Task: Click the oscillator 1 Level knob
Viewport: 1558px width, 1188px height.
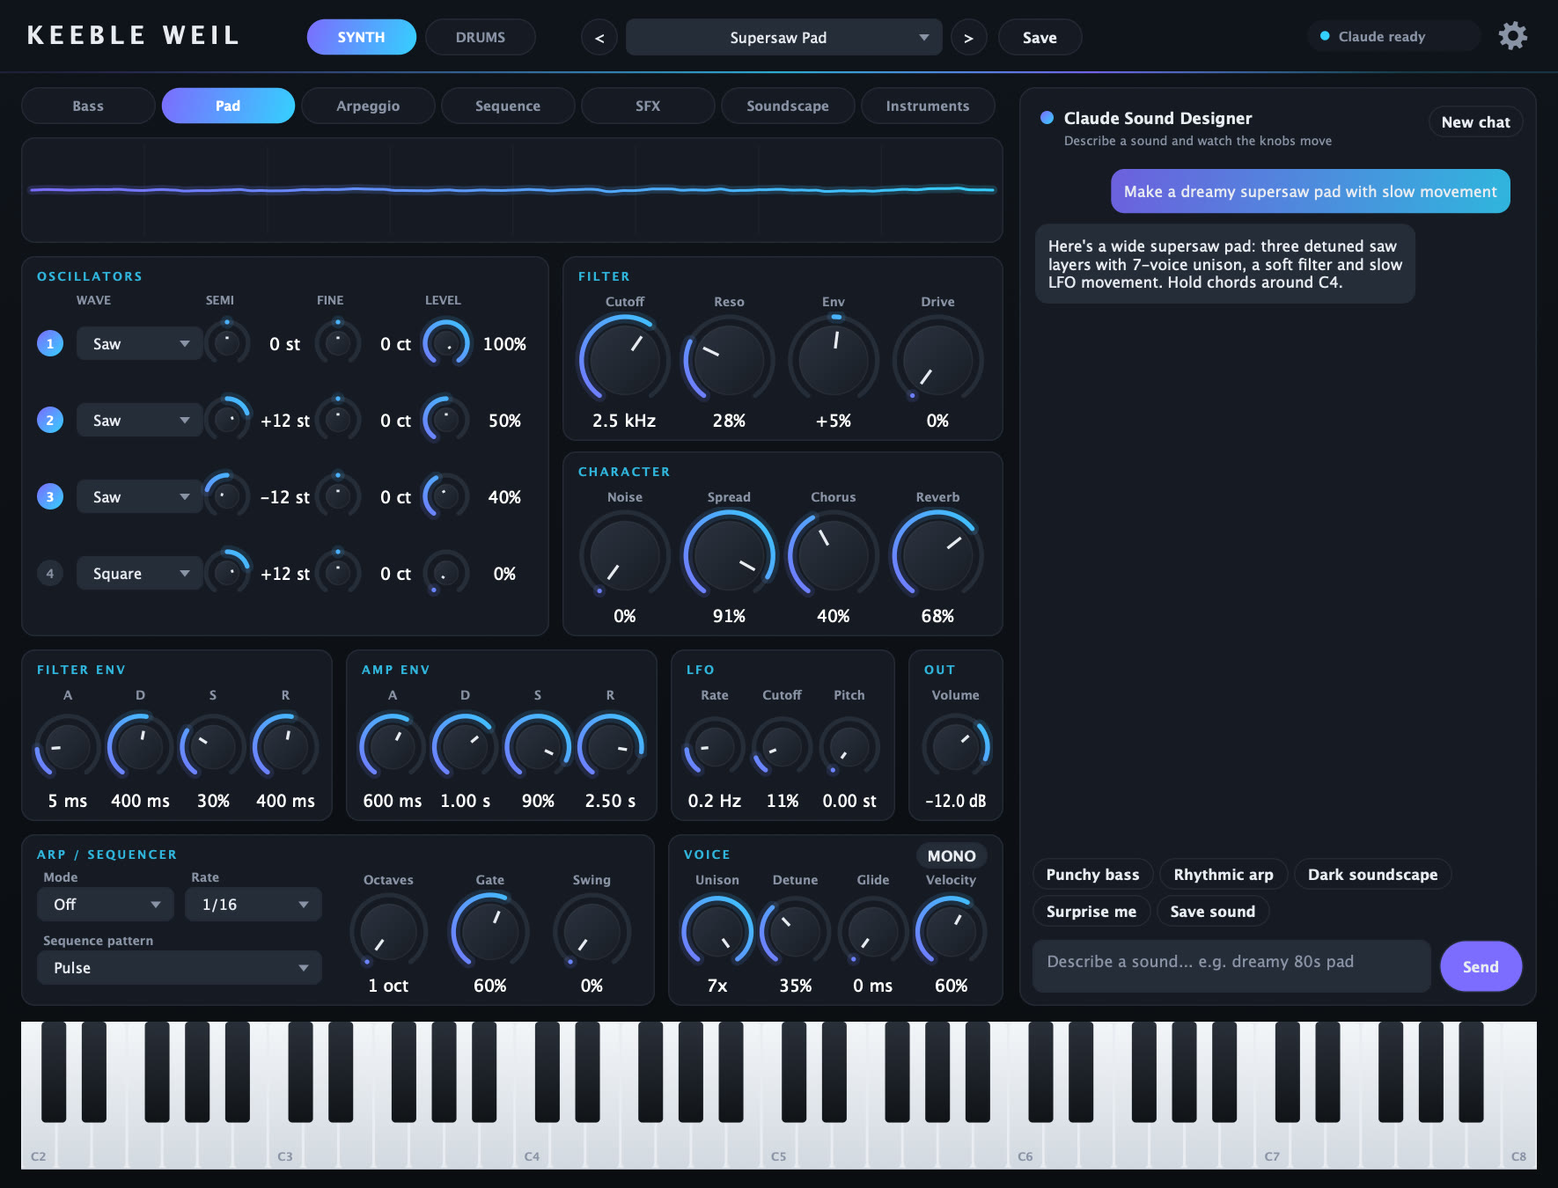Action: (x=446, y=344)
